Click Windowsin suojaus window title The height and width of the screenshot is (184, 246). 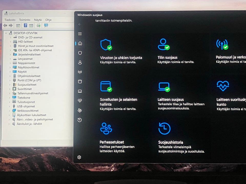(90, 15)
